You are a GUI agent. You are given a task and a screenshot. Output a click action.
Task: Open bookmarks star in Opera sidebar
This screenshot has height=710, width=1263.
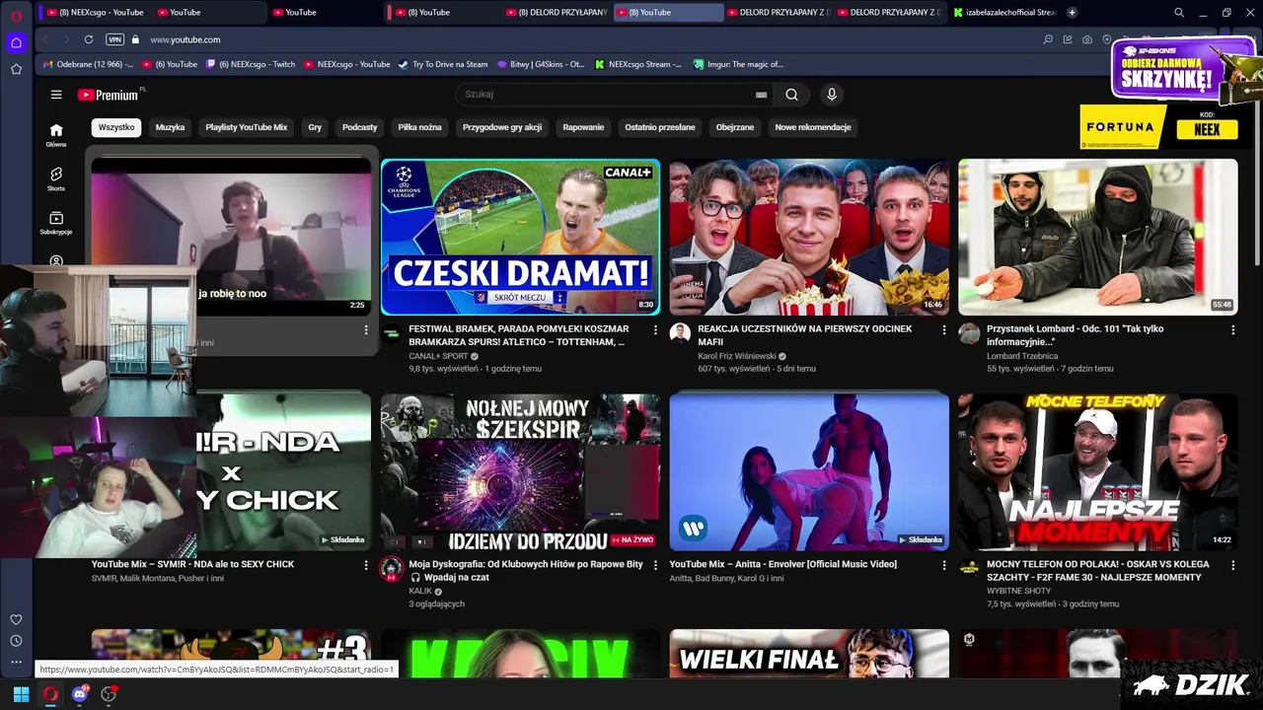(x=16, y=69)
